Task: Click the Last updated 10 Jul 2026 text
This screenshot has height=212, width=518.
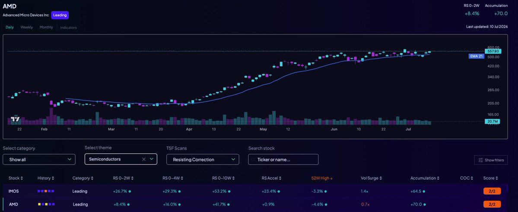Action: 487,26
